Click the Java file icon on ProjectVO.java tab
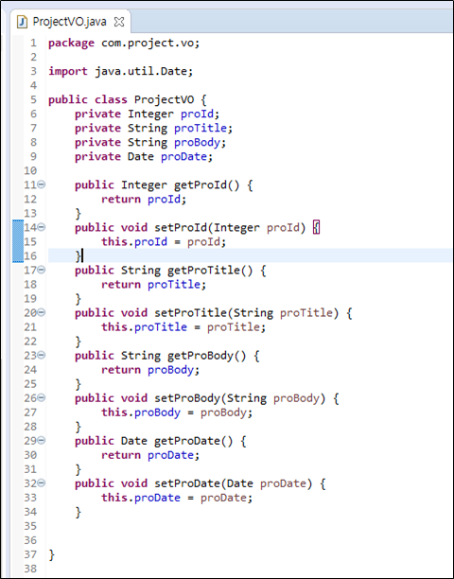Image resolution: width=454 pixels, height=579 pixels. point(22,22)
